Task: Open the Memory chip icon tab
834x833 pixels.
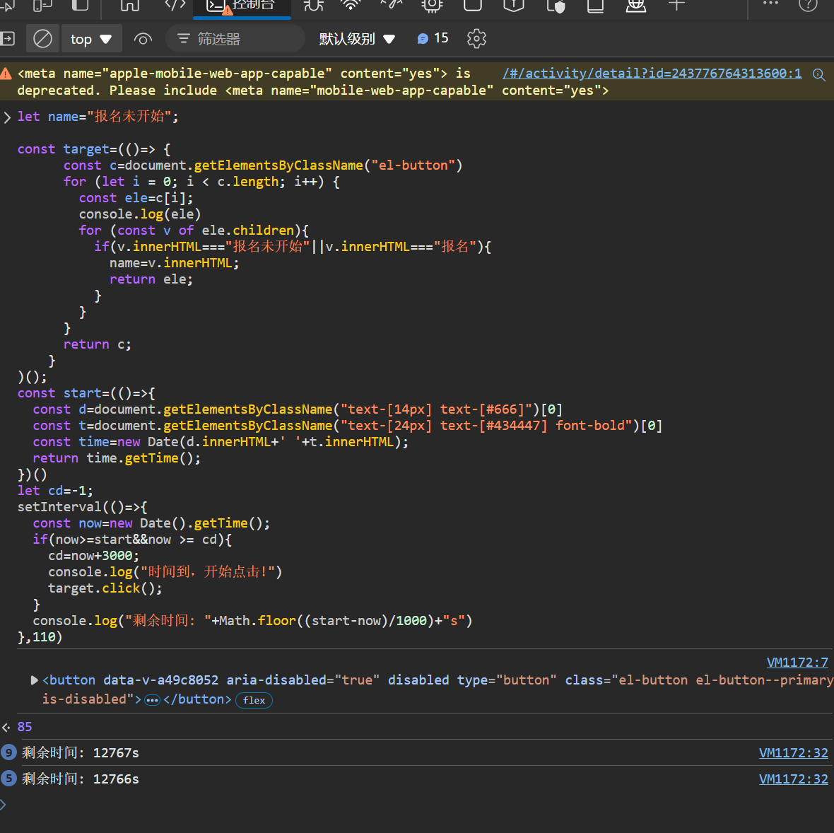Action: pos(432,6)
